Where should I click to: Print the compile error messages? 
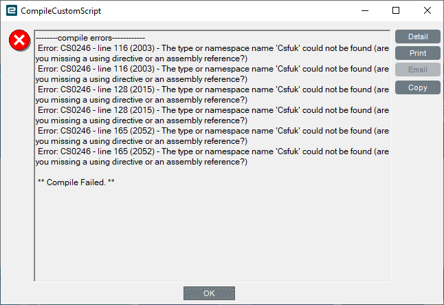418,53
